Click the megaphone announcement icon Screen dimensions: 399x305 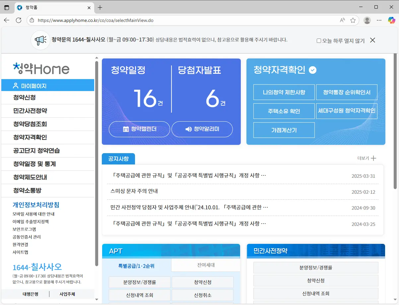40,40
